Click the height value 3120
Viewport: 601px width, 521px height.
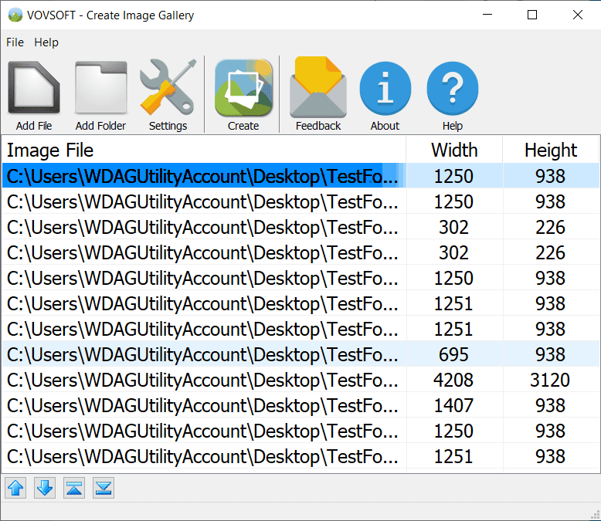click(x=550, y=380)
